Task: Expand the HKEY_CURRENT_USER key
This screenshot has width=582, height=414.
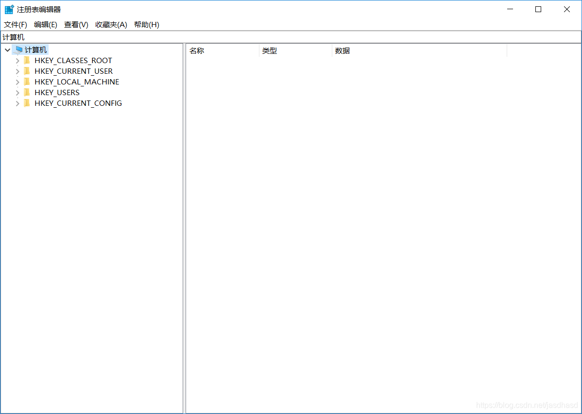Action: [x=17, y=71]
